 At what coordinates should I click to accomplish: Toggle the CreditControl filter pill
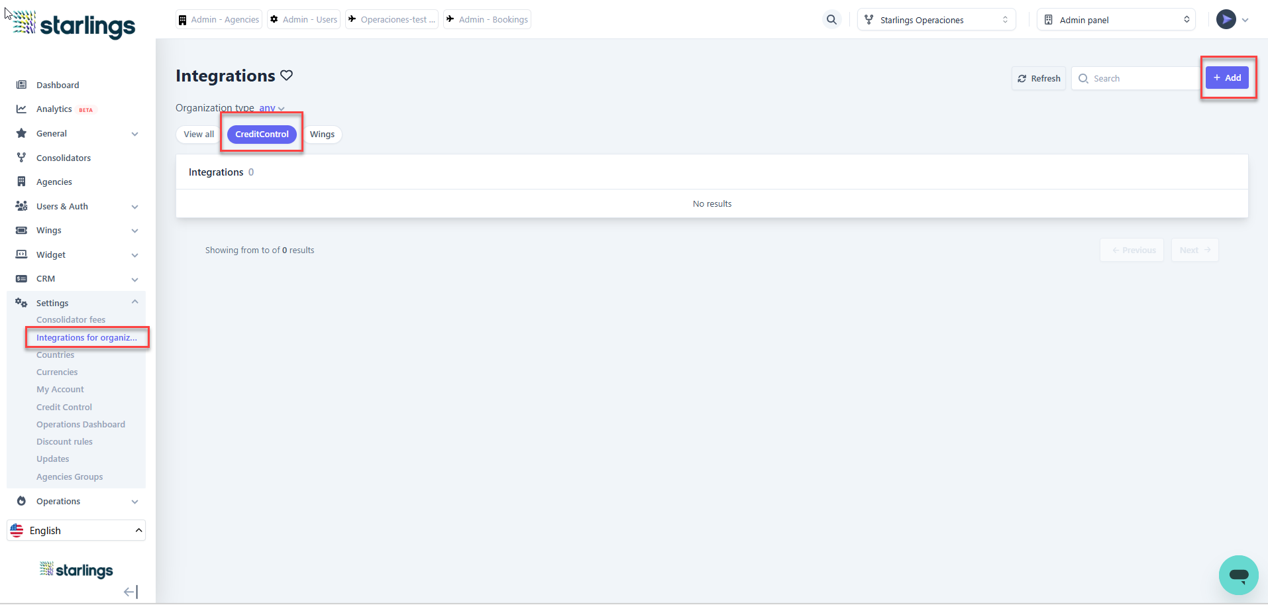(262, 135)
